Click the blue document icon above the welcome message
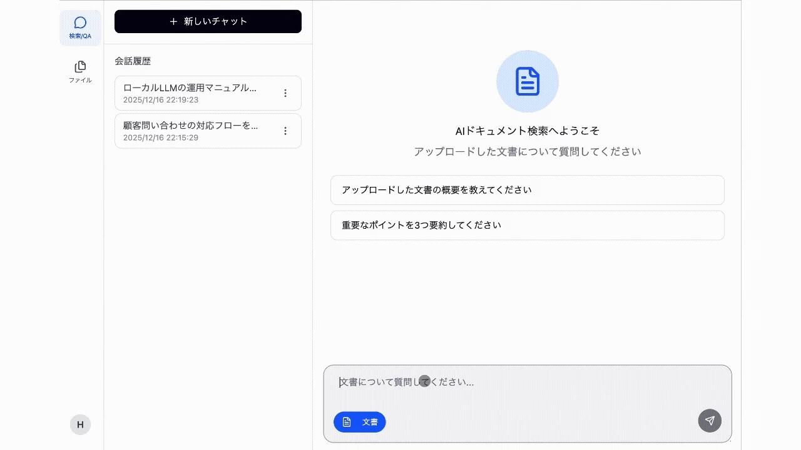Viewport: 801px width, 450px height. coord(528,81)
